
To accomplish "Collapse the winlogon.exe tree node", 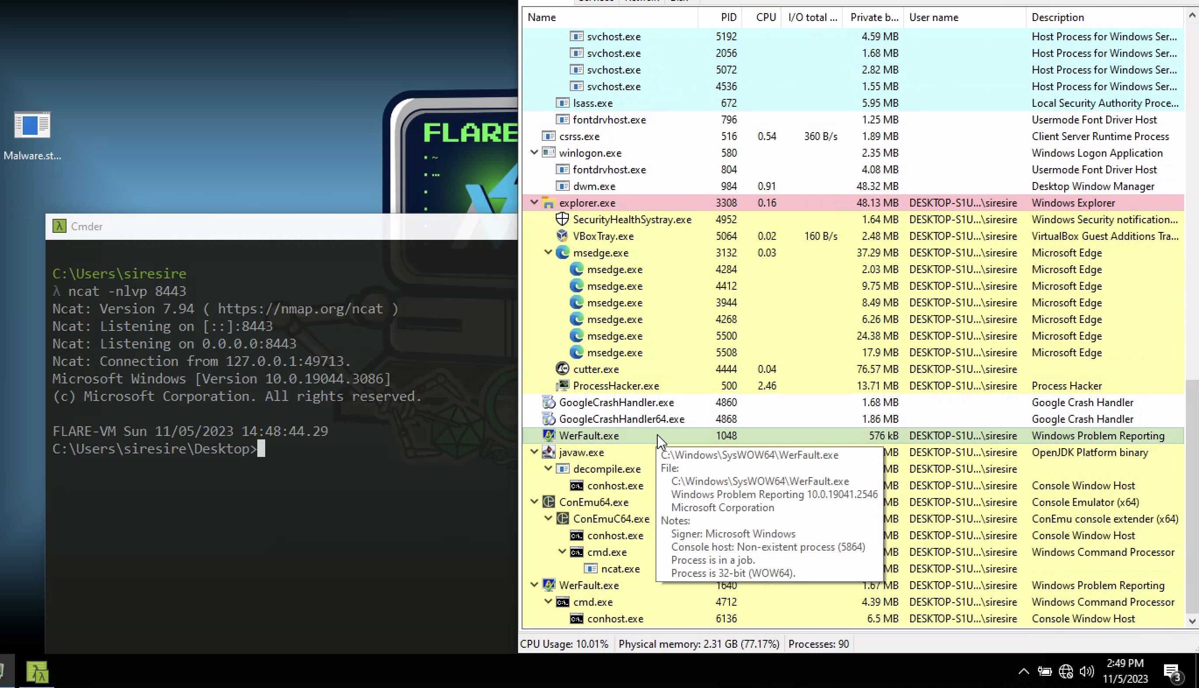I will (x=534, y=153).
